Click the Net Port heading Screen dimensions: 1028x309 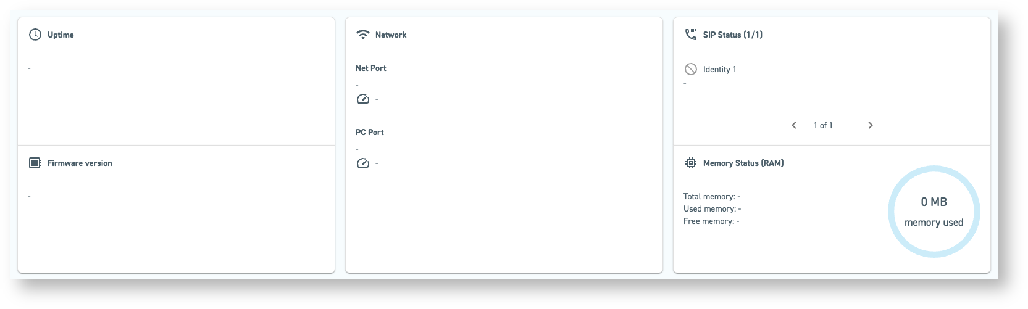(371, 68)
